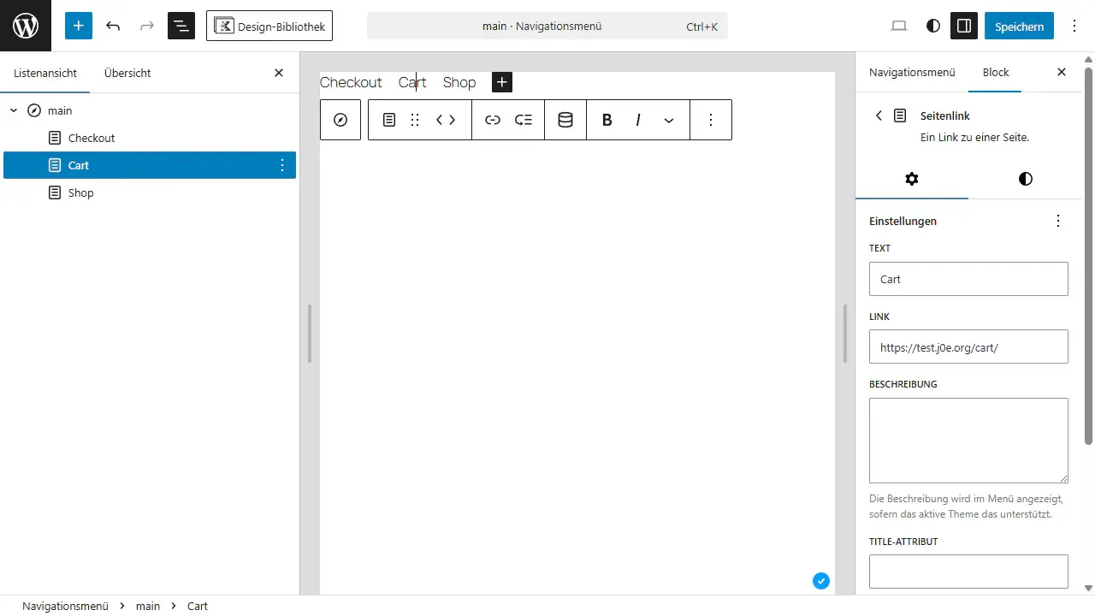Click the WordPress logo icon
The height and width of the screenshot is (616, 1095).
pyautogui.click(x=26, y=26)
